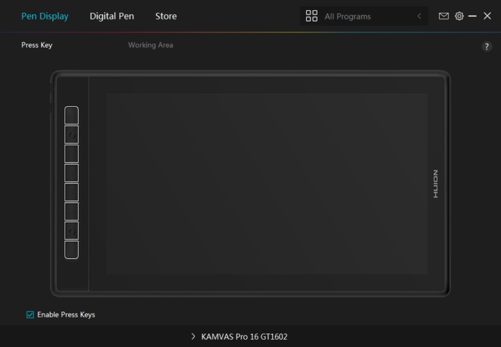Select the eighth bottom press key
Image resolution: width=501 pixels, height=347 pixels.
(71, 250)
